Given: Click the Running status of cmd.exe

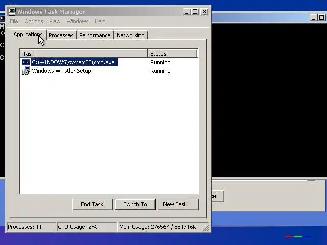Looking at the screenshot, I should (160, 62).
